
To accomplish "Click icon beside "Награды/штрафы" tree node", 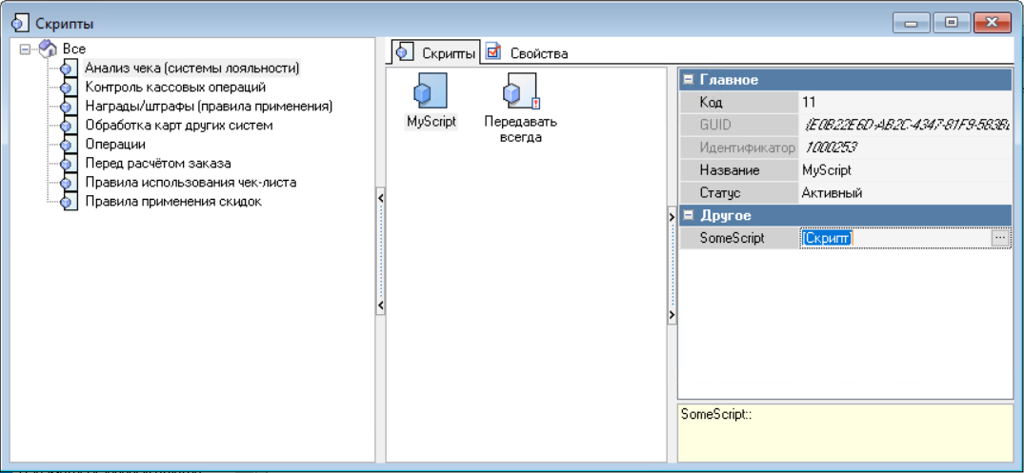I will pyautogui.click(x=66, y=107).
